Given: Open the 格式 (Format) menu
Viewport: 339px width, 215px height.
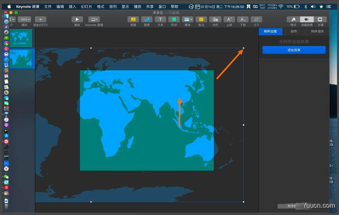Looking at the screenshot, I should 100,7.
